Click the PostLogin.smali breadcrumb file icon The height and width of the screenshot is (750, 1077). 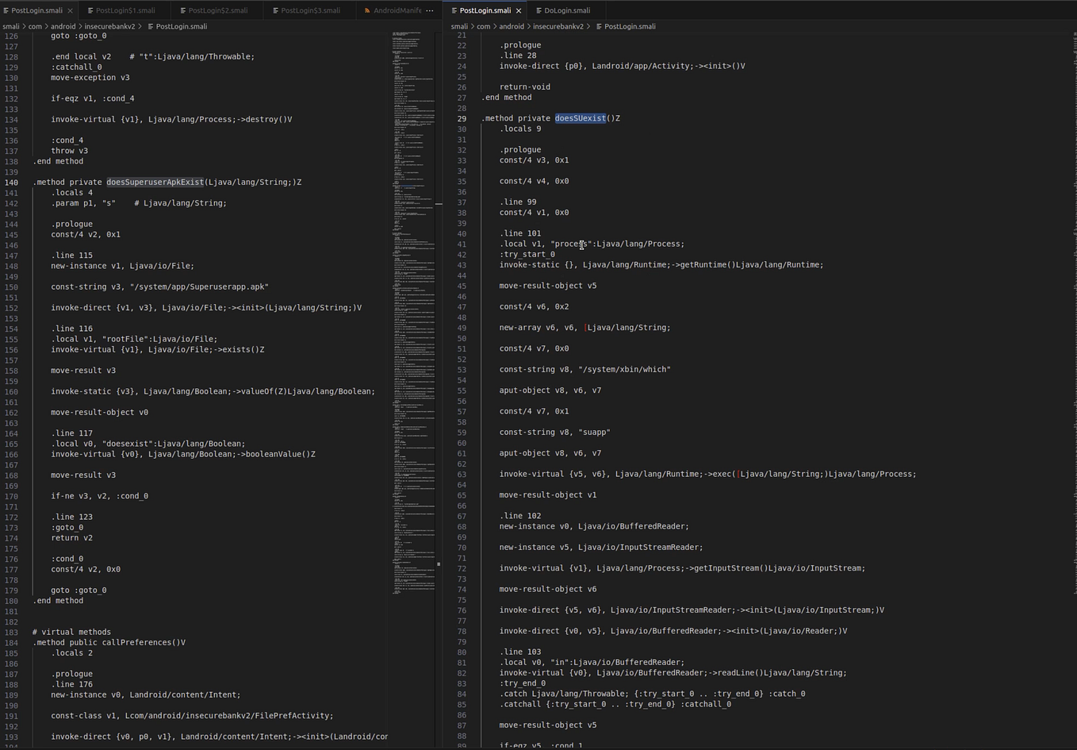(150, 26)
